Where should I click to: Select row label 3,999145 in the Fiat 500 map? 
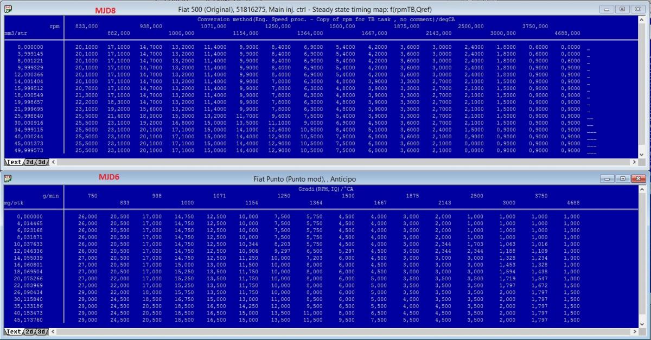point(30,54)
